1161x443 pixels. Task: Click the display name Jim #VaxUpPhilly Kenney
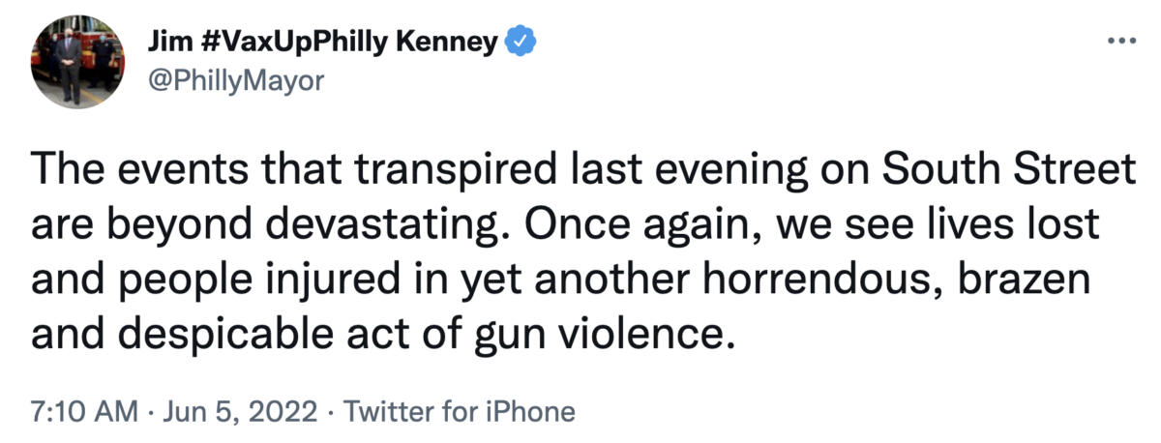coord(322,42)
